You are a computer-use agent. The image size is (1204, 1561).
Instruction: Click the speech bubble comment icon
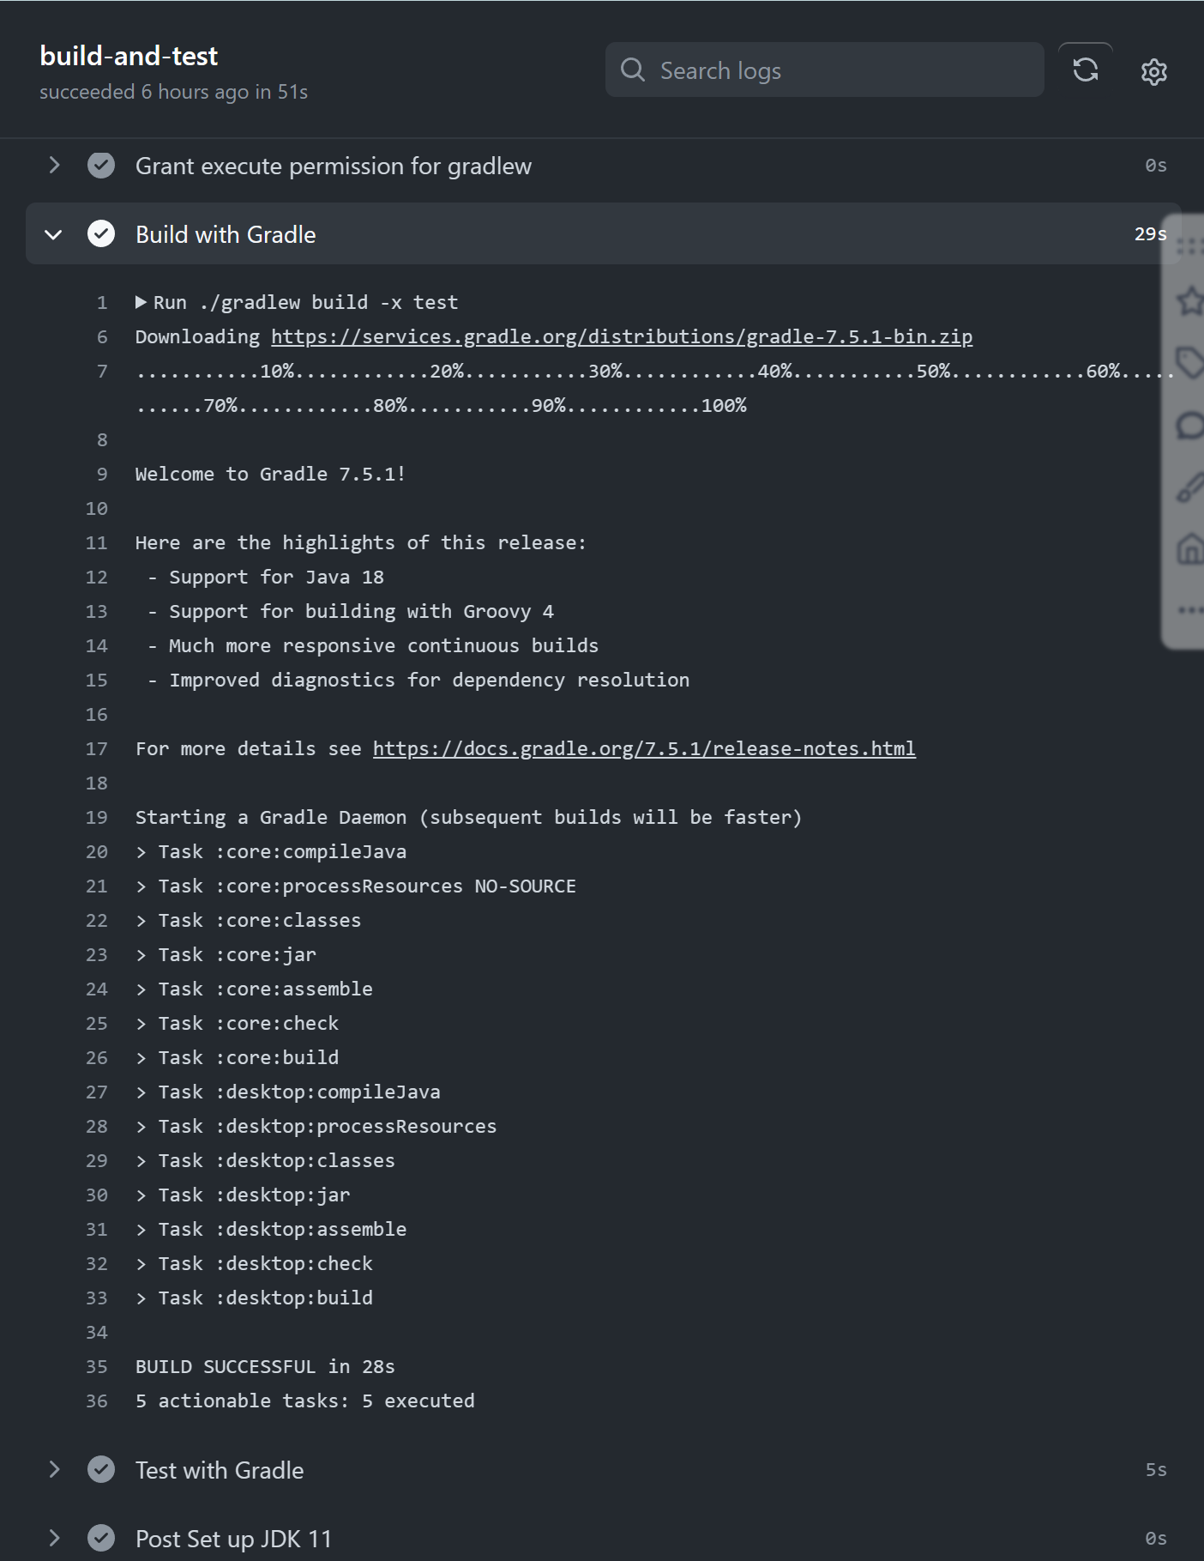pyautogui.click(x=1190, y=426)
